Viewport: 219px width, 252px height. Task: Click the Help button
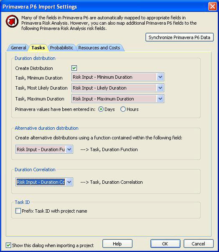pyautogui.click(x=117, y=244)
